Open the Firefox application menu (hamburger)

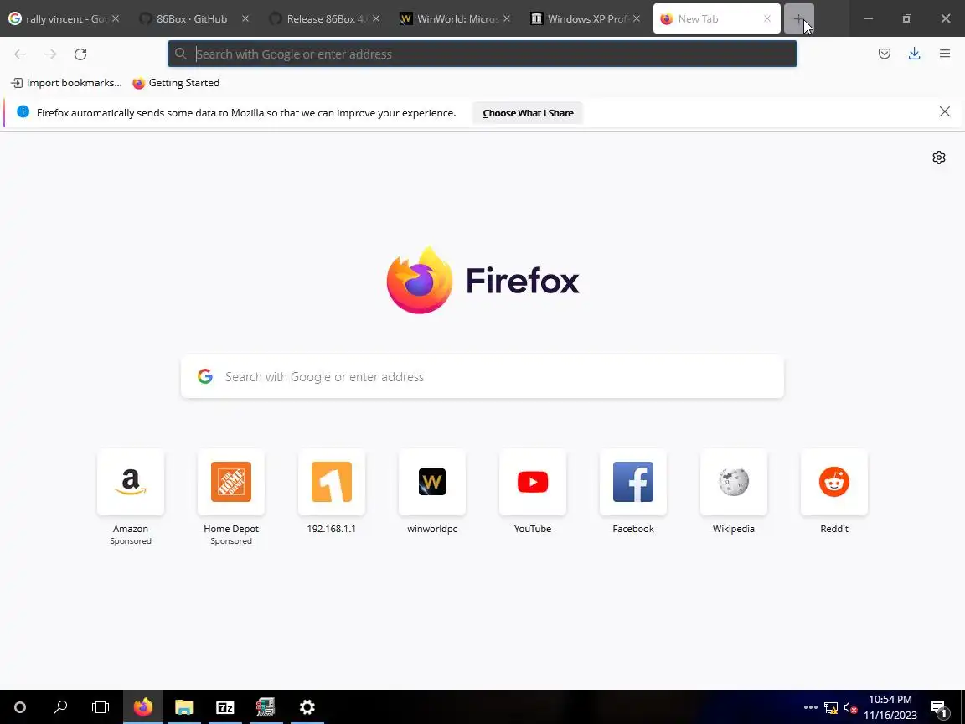point(945,54)
